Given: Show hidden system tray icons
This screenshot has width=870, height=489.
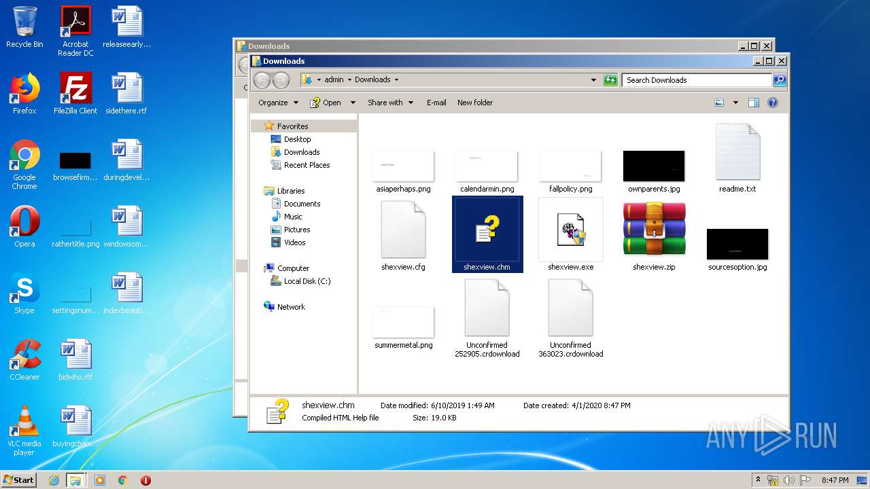Looking at the screenshot, I should click(758, 480).
